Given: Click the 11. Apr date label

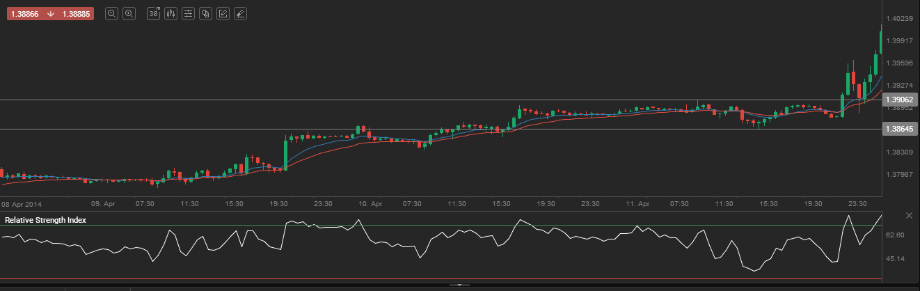Looking at the screenshot, I should pyautogui.click(x=638, y=204).
